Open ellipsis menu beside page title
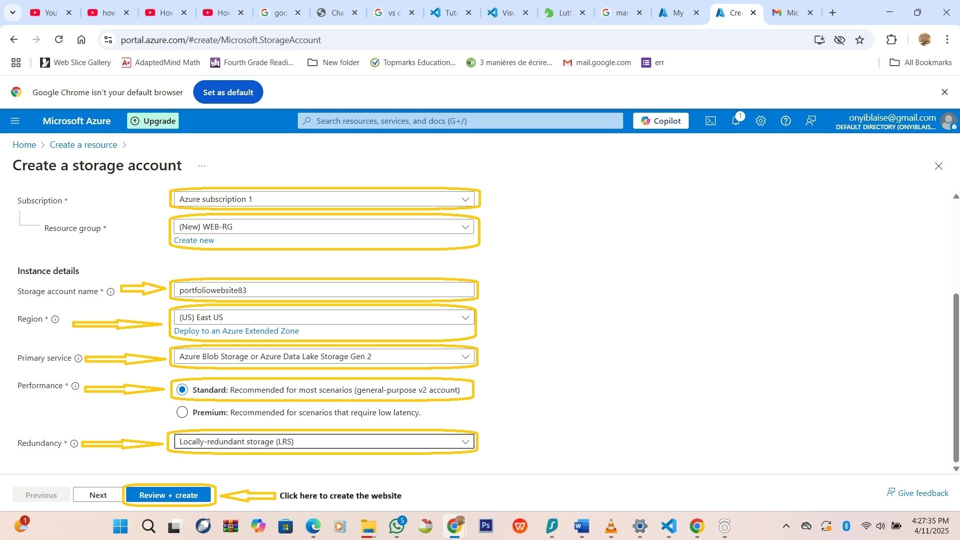Screen dimensions: 960x540 click(202, 166)
